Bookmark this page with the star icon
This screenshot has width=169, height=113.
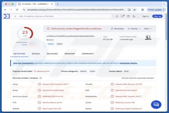(134, 10)
